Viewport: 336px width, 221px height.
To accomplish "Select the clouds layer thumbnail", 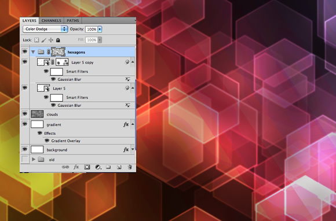I will click(37, 114).
